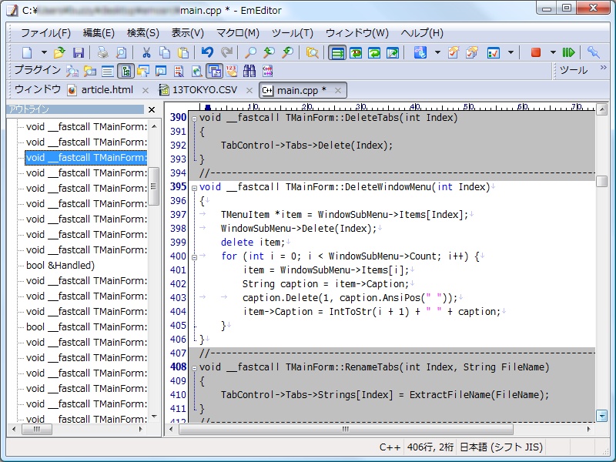The height and width of the screenshot is (462, 616).
Task: Open dropdown arrow beside record macro button
Action: tap(551, 52)
